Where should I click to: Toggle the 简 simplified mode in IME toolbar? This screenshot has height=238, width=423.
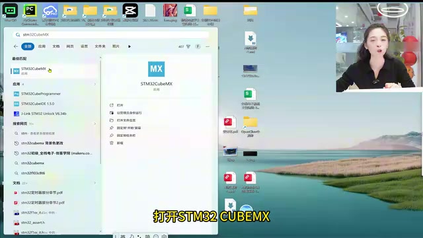click(x=147, y=237)
